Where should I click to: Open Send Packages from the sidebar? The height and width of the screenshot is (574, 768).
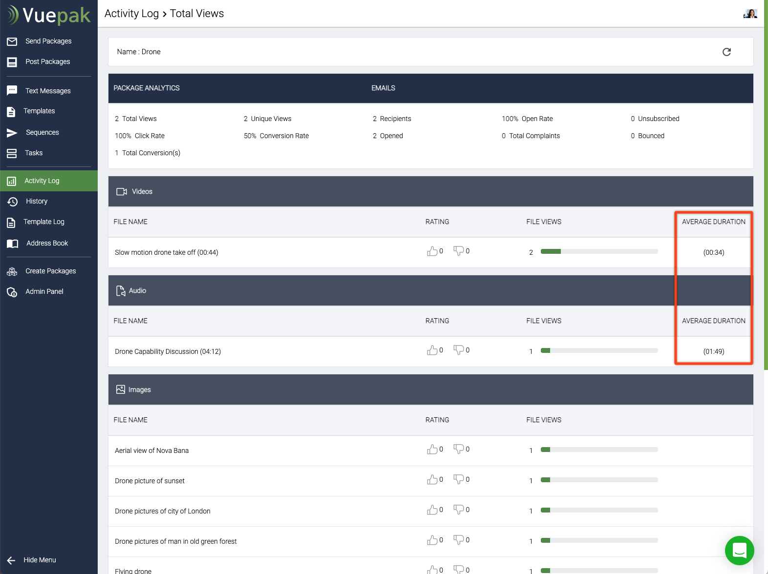click(x=48, y=41)
